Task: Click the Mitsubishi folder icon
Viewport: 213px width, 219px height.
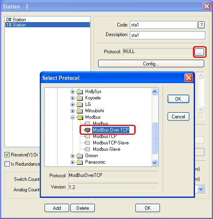Action: click(x=80, y=111)
